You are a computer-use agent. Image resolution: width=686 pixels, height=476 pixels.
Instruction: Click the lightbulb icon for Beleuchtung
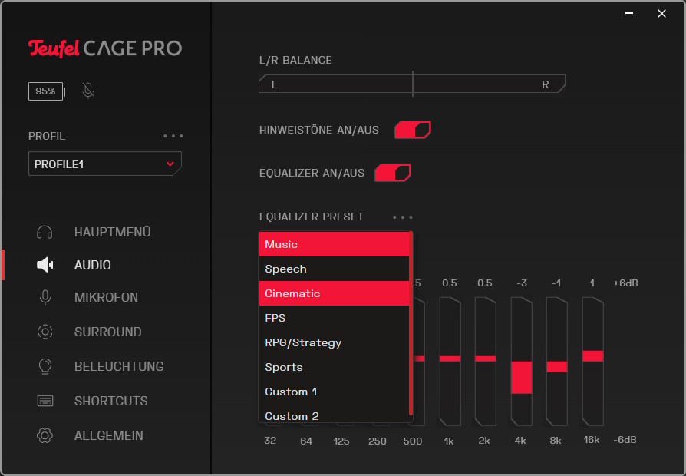45,366
